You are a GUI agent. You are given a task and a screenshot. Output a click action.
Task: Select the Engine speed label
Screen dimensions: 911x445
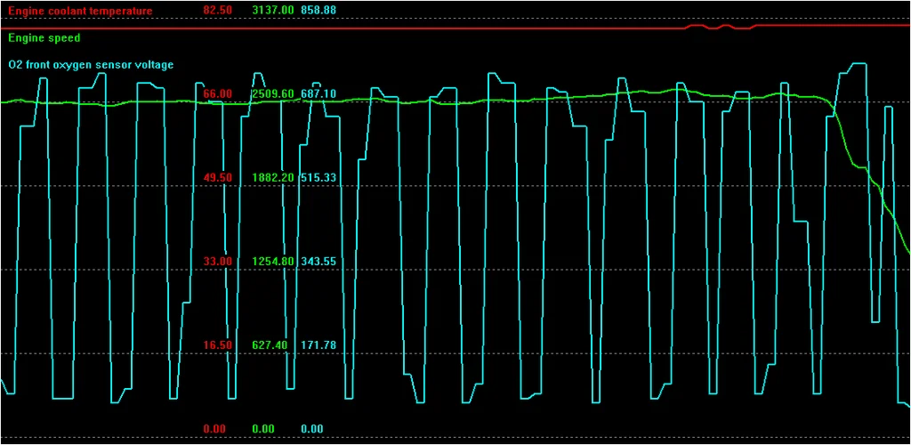tap(44, 38)
